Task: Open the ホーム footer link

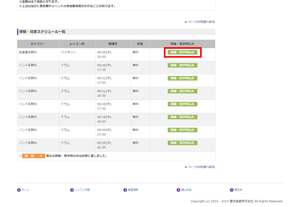Action: click(25, 190)
